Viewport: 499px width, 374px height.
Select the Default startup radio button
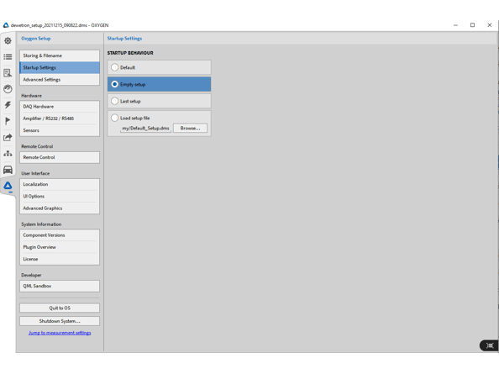pos(114,67)
